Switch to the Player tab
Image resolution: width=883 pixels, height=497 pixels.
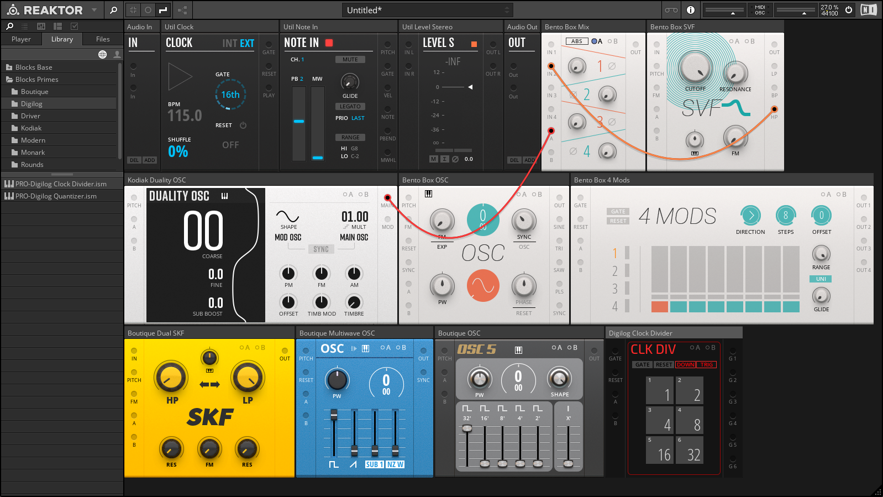[21, 39]
